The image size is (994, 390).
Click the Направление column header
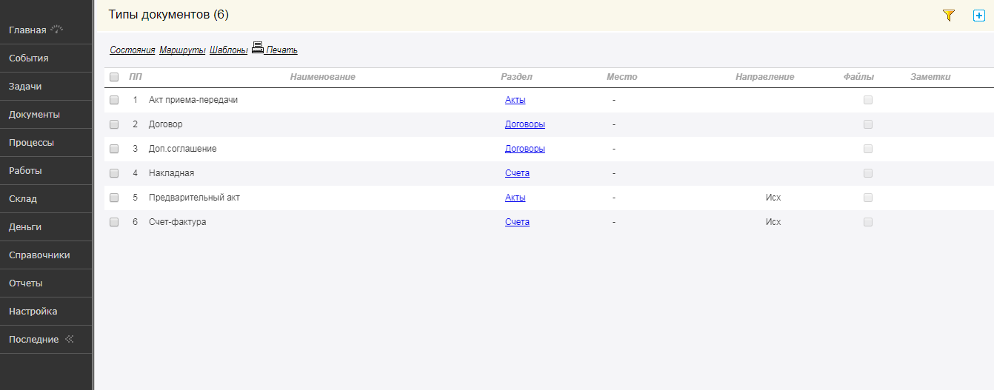(x=764, y=77)
